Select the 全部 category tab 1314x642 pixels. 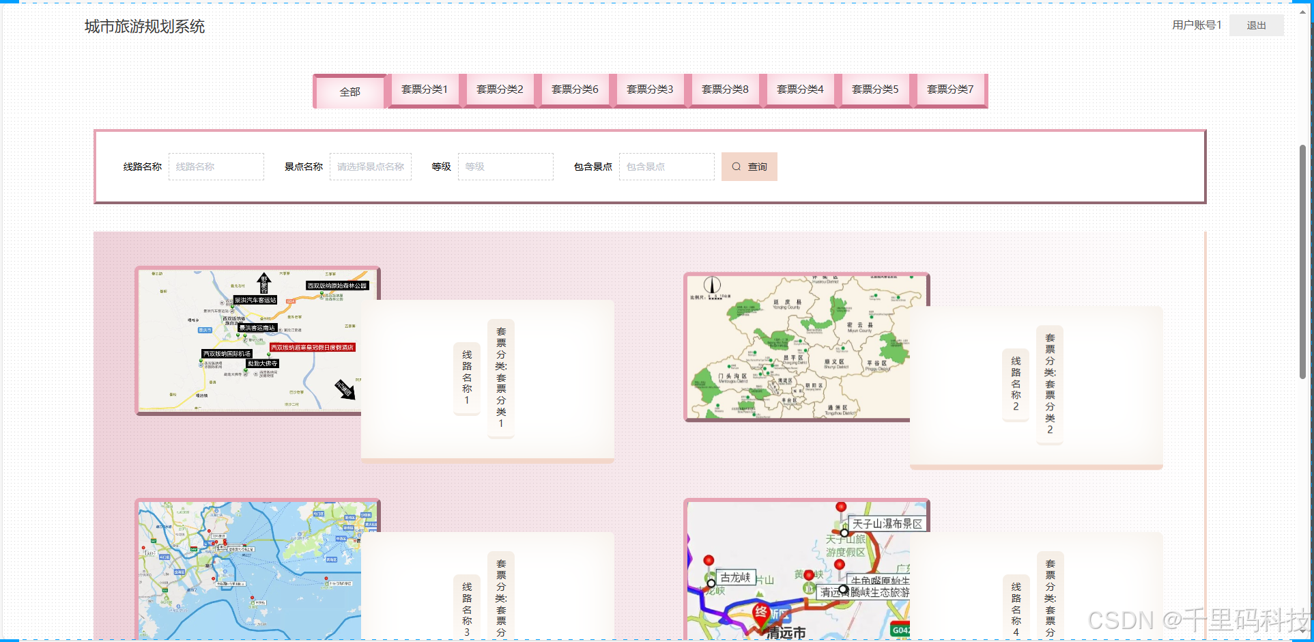(x=350, y=92)
